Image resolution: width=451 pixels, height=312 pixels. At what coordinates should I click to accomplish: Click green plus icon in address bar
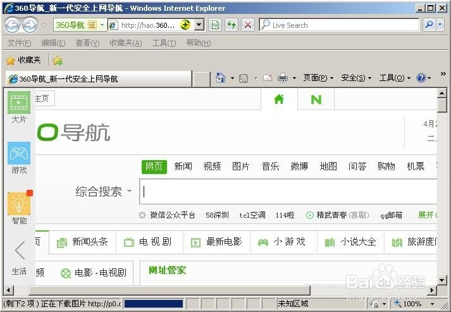coord(185,25)
